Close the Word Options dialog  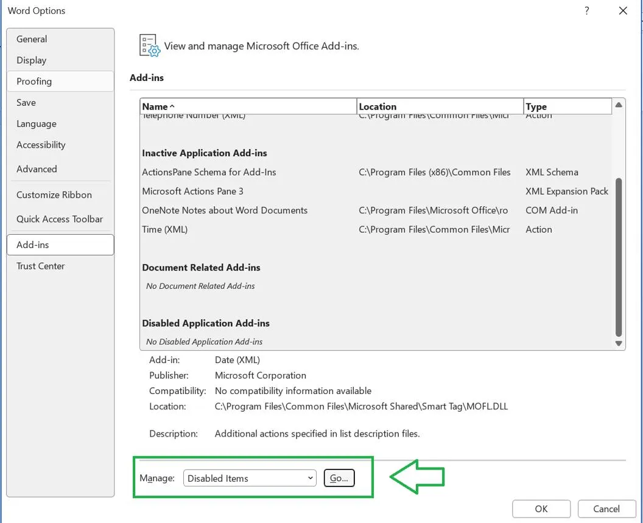(623, 11)
